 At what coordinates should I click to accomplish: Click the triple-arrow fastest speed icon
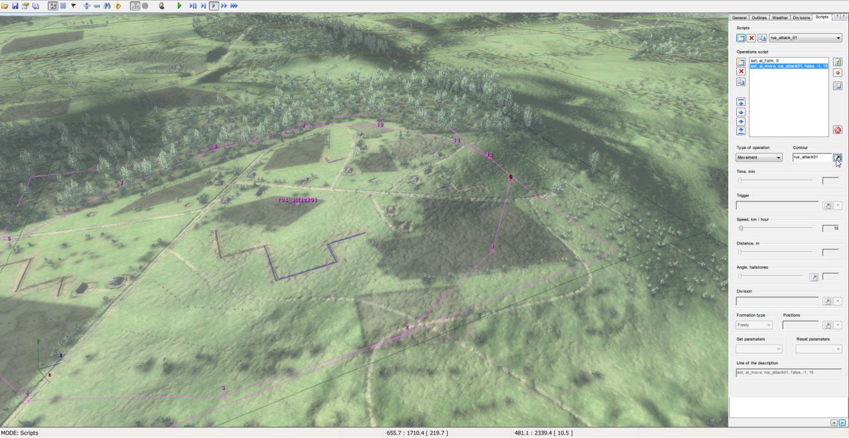point(233,5)
